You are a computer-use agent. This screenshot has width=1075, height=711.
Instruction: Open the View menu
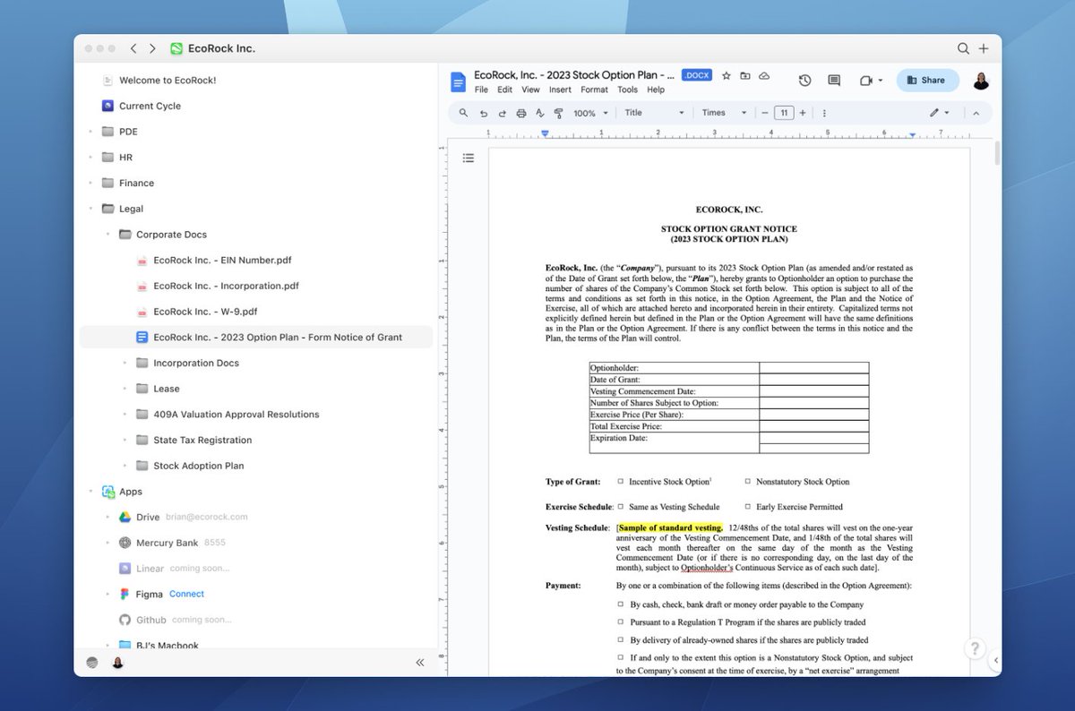click(x=530, y=90)
